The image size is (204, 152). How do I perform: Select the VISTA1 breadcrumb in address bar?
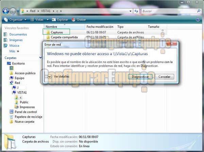tap(46, 11)
